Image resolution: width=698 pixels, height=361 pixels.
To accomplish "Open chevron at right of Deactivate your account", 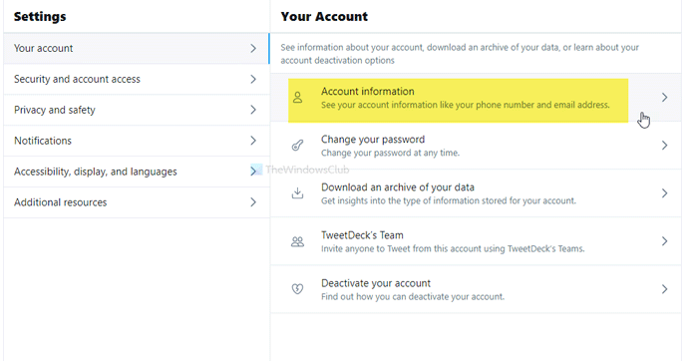I will (x=665, y=289).
